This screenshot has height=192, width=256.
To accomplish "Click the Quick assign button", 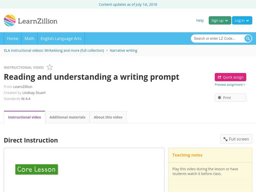I will 230,77.
